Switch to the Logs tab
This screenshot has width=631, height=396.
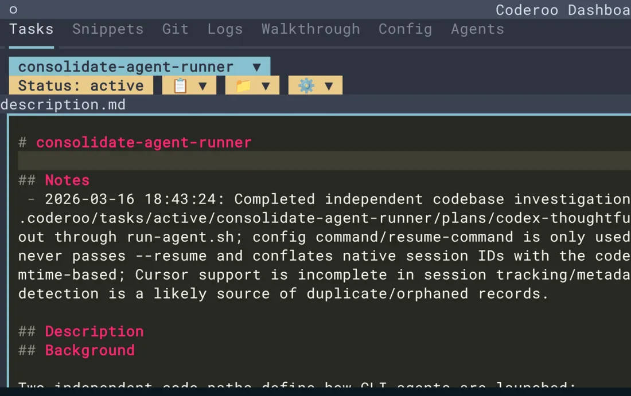point(225,29)
